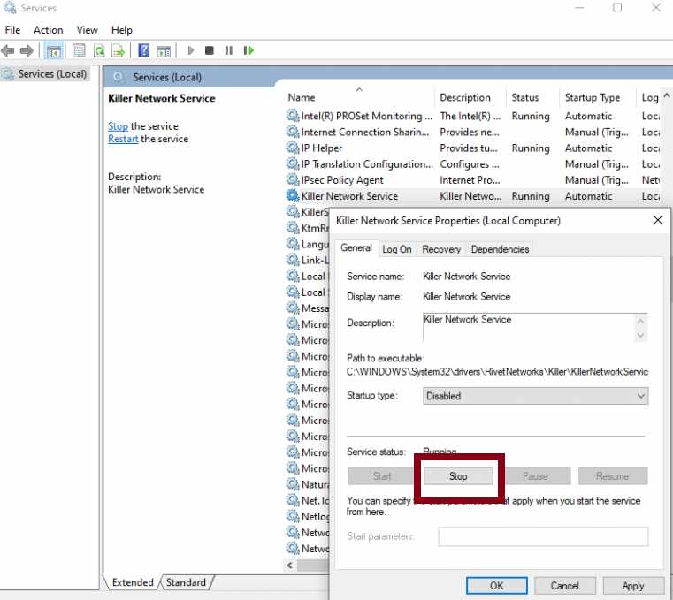Switch to the Log On tab
The image size is (673, 600).
tap(397, 249)
